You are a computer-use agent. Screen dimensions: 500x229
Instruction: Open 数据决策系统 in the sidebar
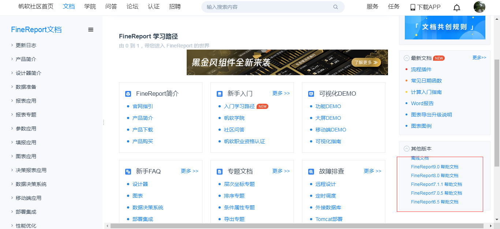point(31,184)
